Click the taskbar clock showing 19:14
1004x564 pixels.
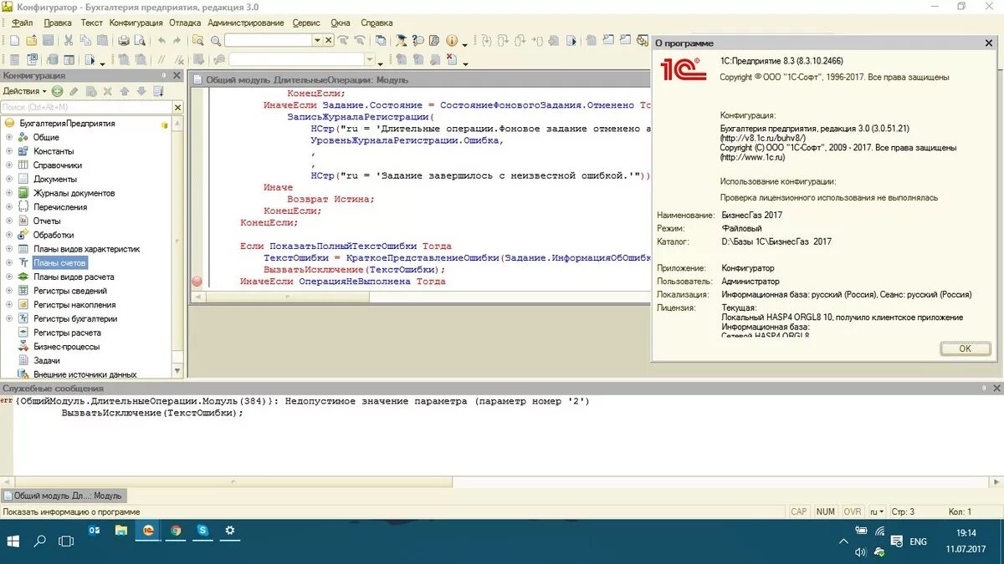(966, 532)
